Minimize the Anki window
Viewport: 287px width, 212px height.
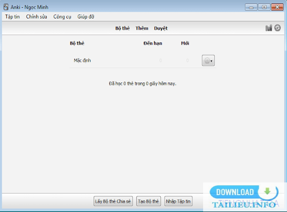coord(251,7)
